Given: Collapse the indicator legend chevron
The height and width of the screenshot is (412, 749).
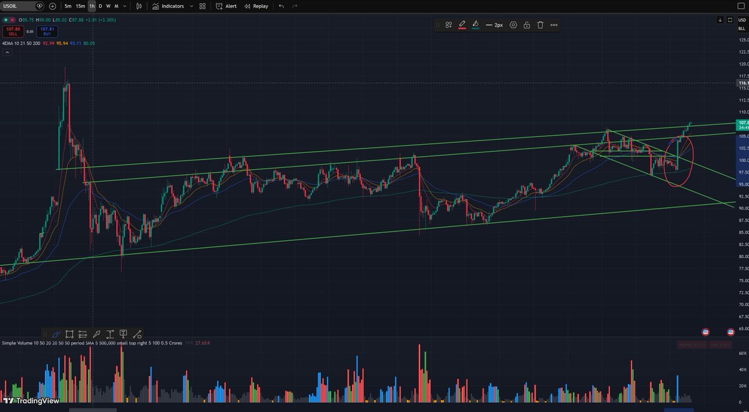Looking at the screenshot, I should (7, 52).
